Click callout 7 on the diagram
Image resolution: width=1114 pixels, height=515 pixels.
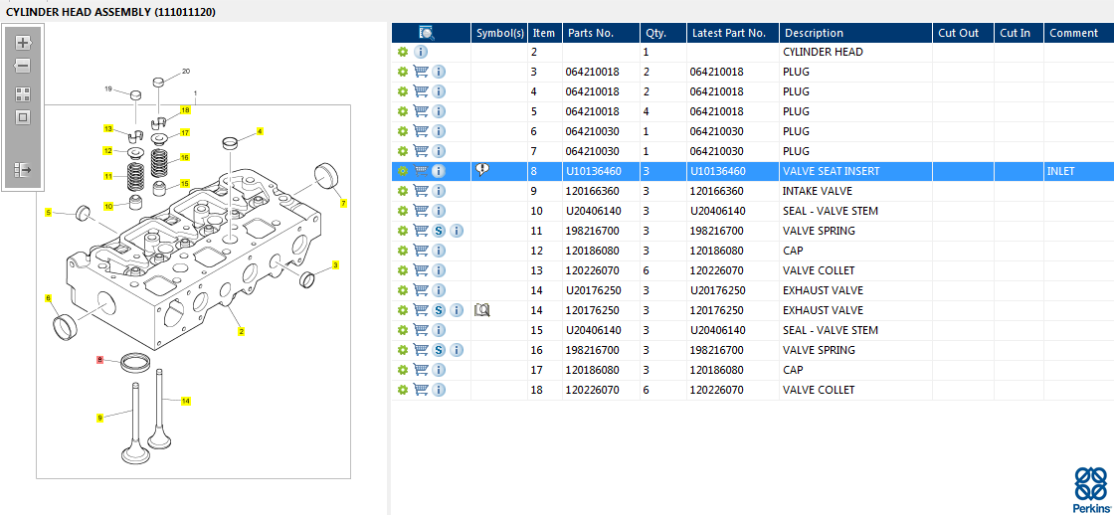coord(344,203)
